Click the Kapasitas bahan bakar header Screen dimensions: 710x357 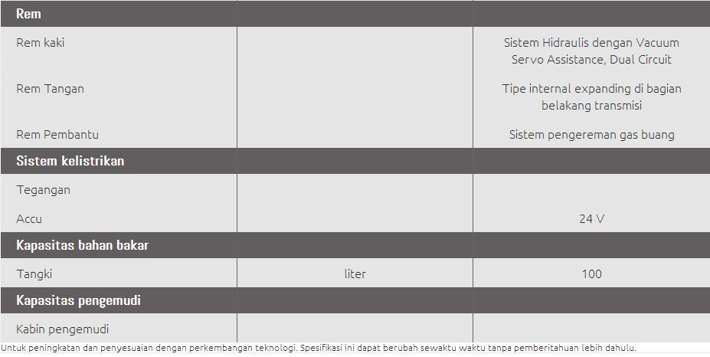coord(83,245)
